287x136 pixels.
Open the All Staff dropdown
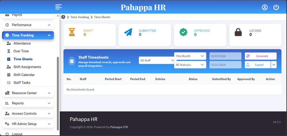tap(157, 60)
